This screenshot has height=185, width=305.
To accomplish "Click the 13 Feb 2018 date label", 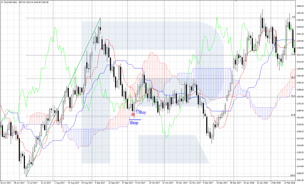I will coord(290,183).
